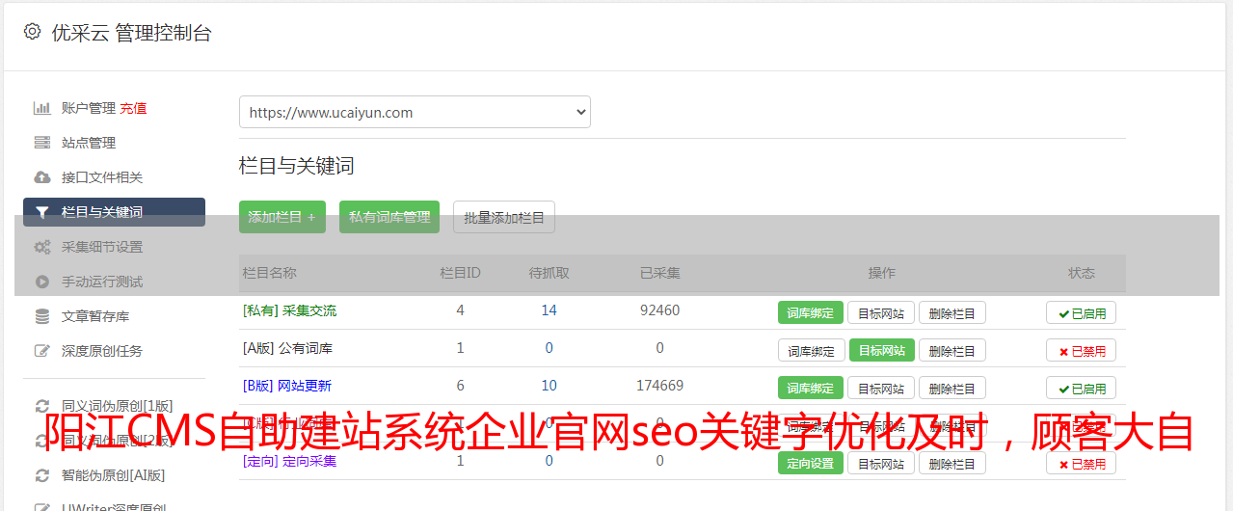The width and height of the screenshot is (1233, 511).
Task: Click the 待抓取 value 10 for 网站更新
Action: (549, 386)
